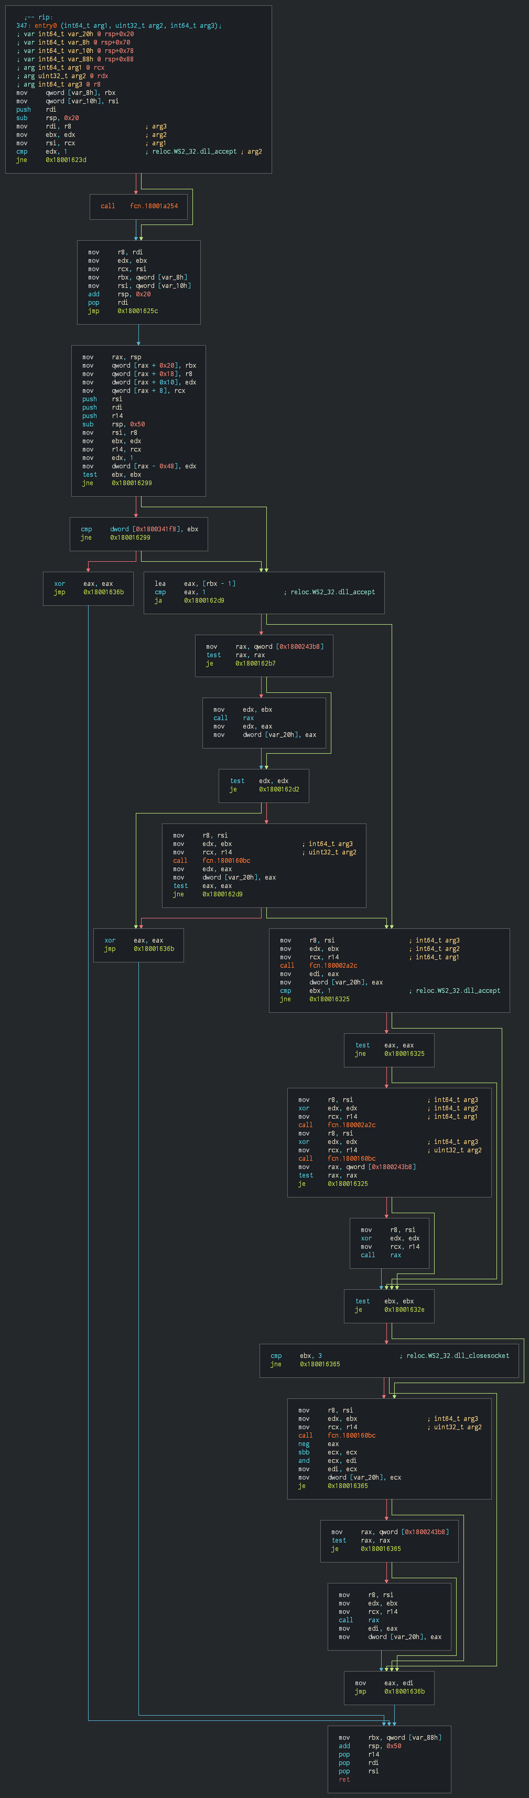Viewport: 529px width, 1798px height.
Task: Click '; arg uint32_t arg2 @ rdx' line
Action: 62,76
